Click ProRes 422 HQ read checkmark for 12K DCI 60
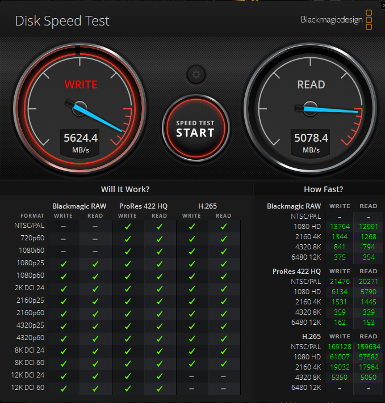This screenshot has width=385, height=403. click(x=160, y=389)
